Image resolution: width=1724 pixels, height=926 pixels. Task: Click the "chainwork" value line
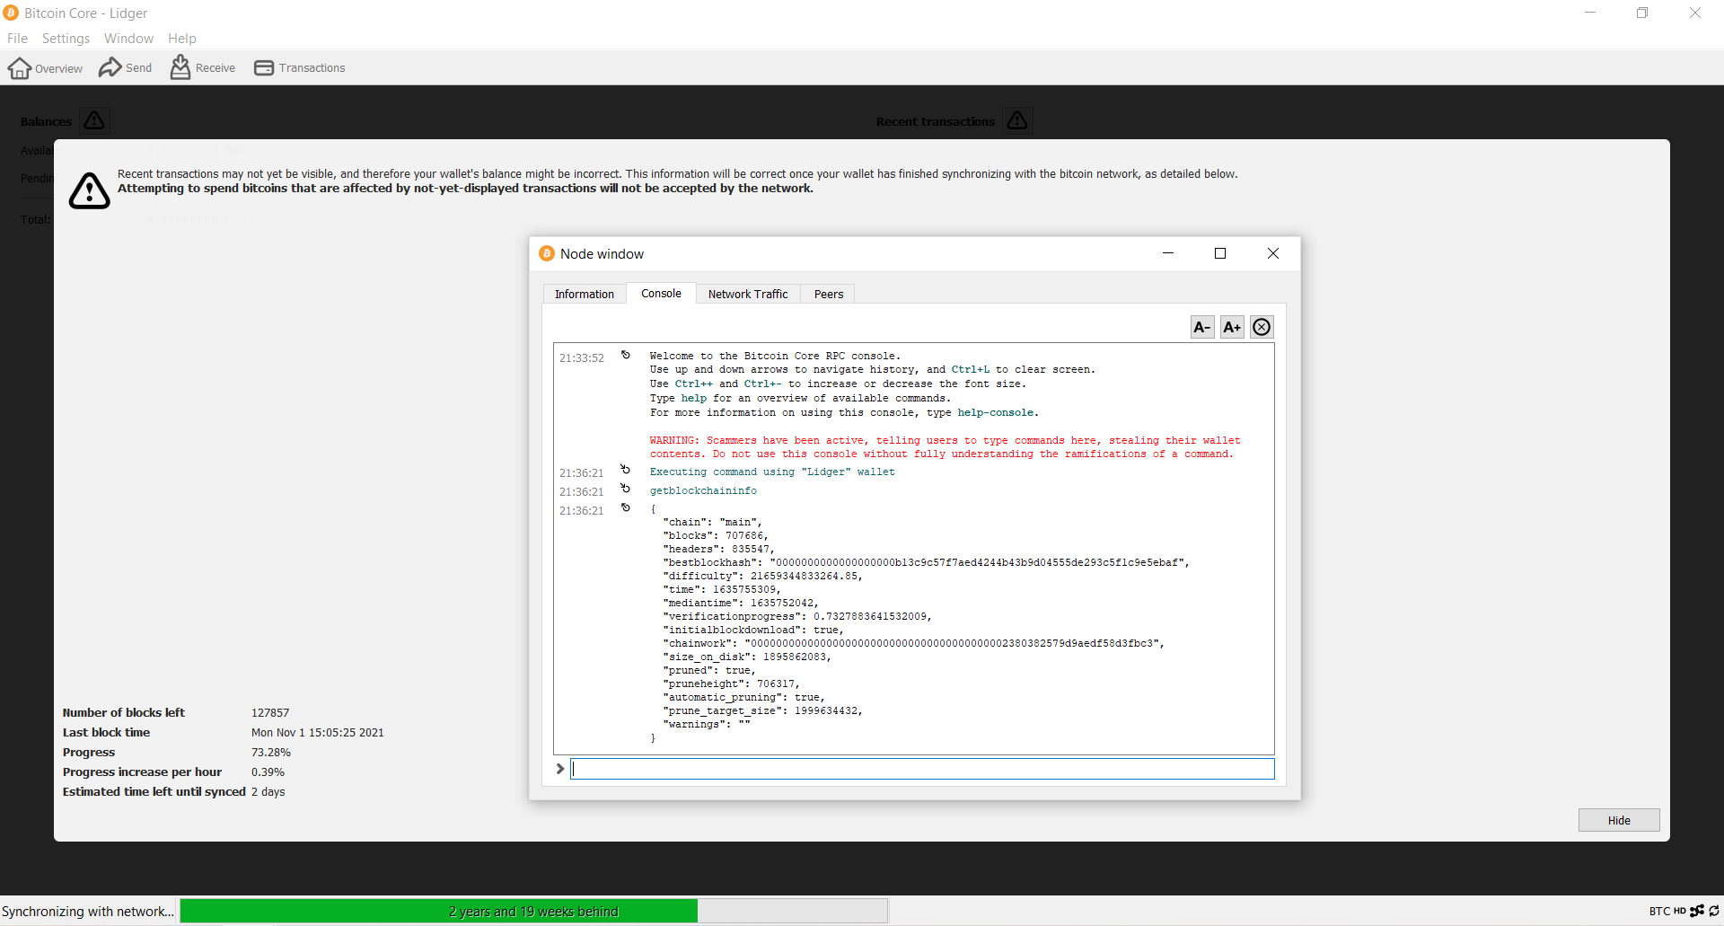913,644
